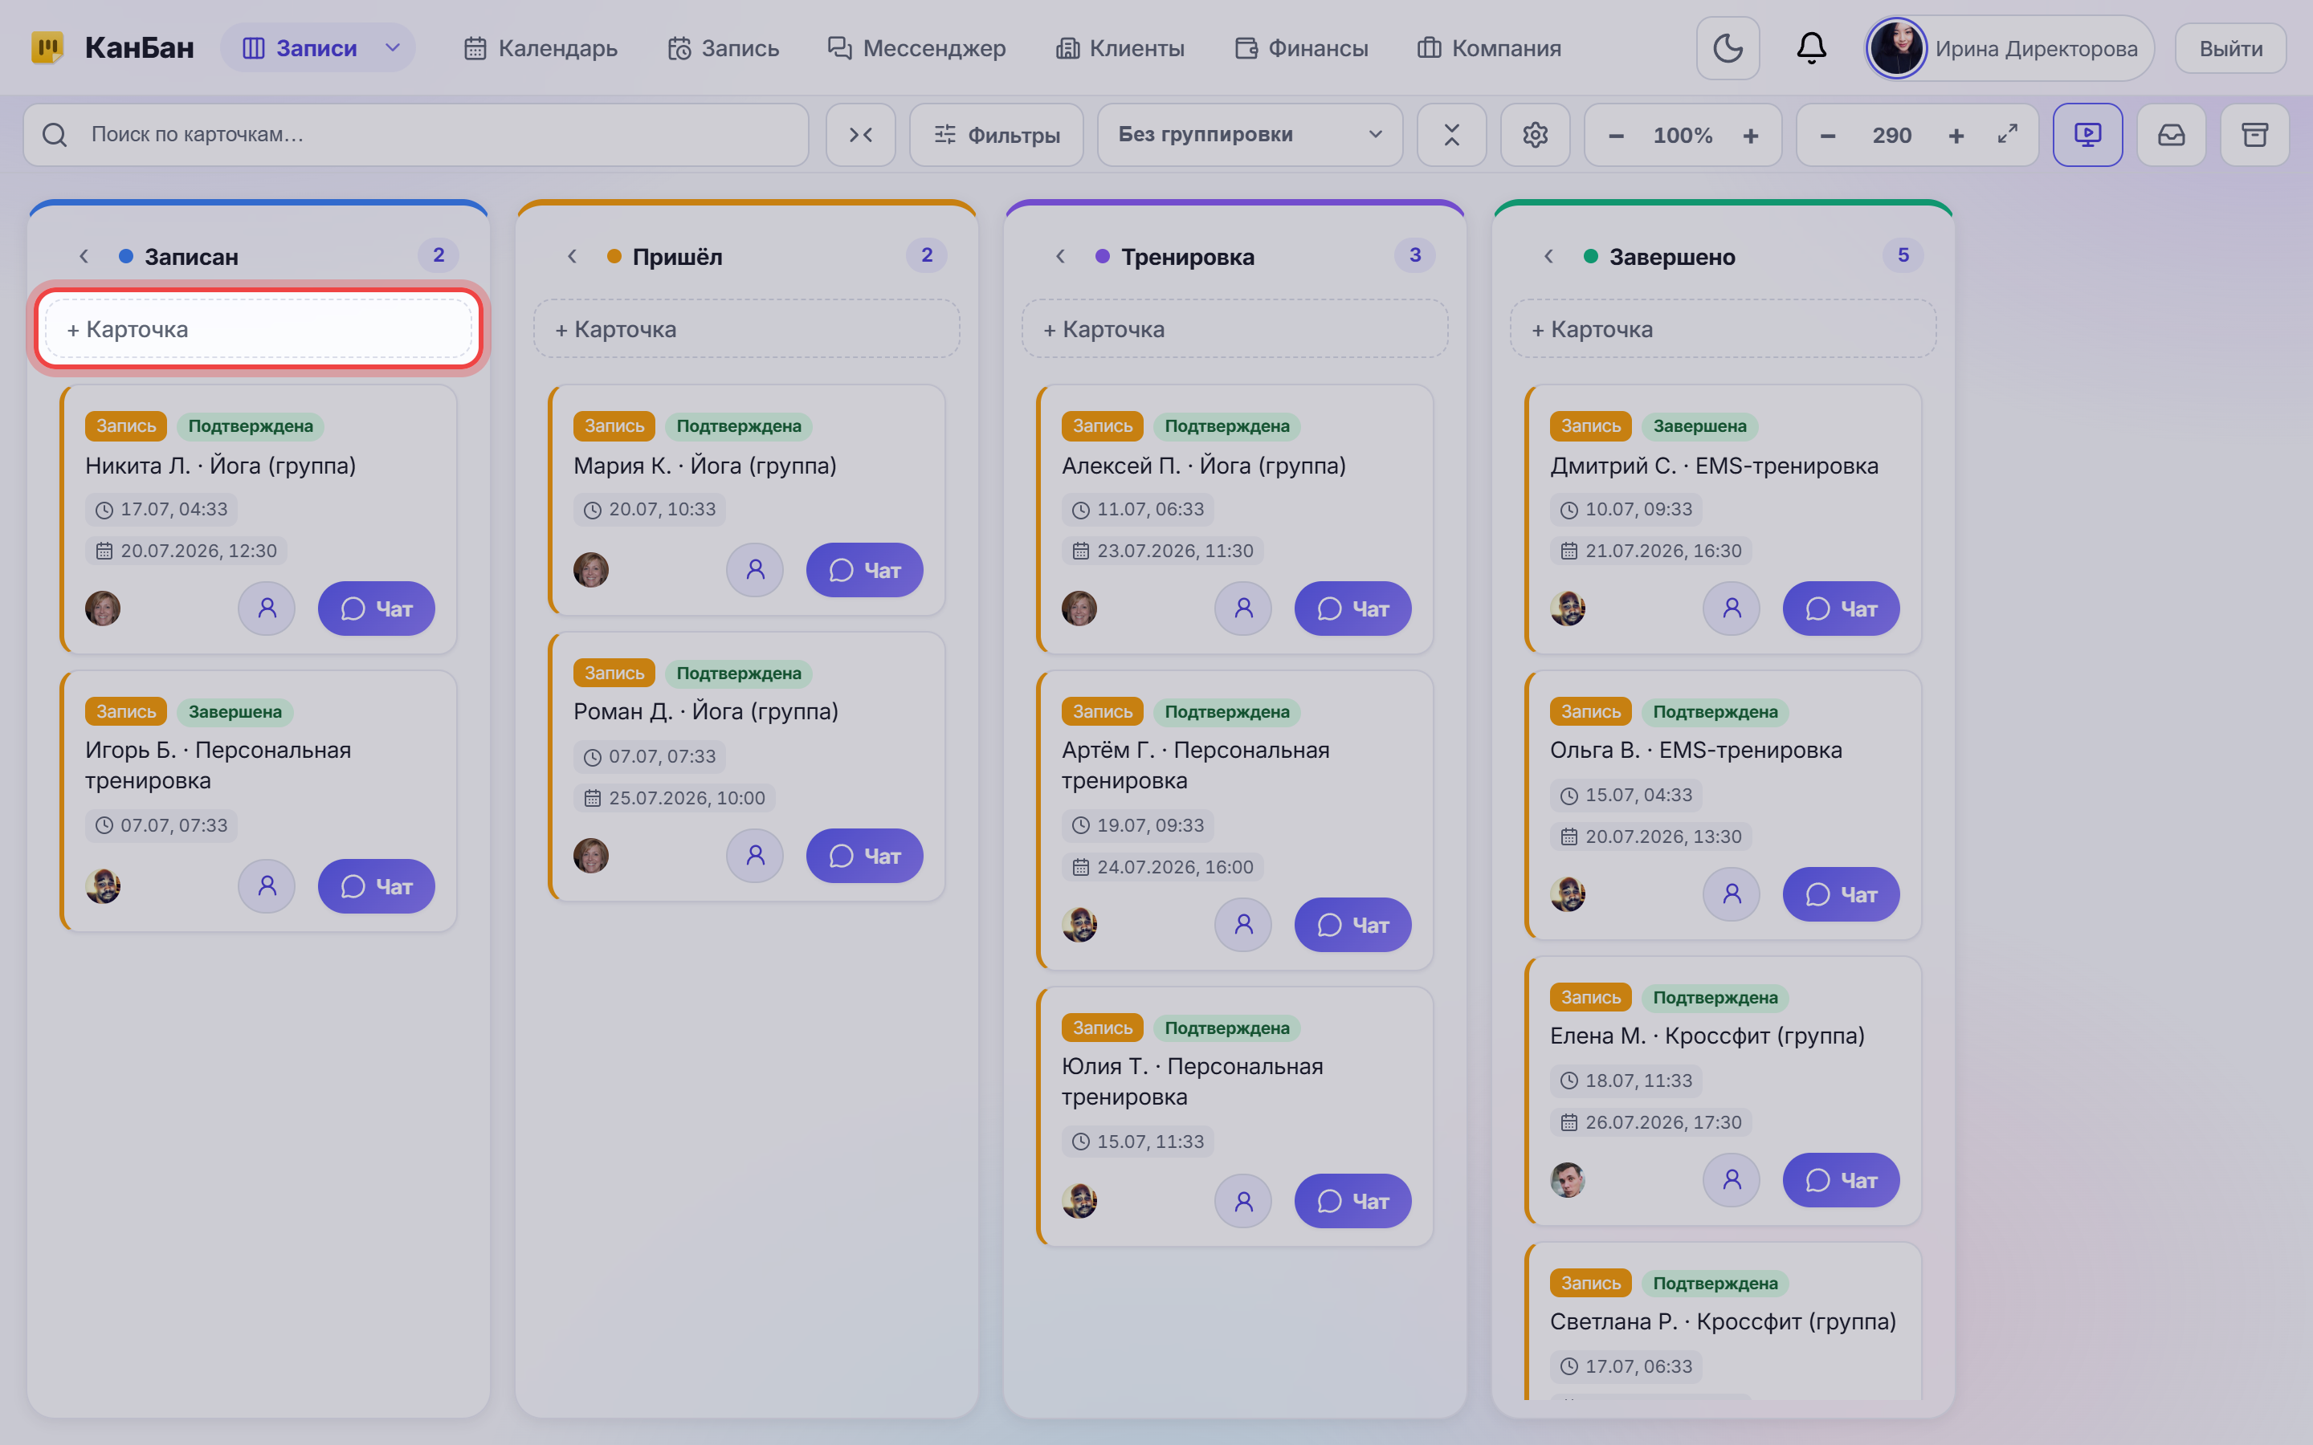Click person icon on Дмитрий С. card
The height and width of the screenshot is (1445, 2313).
click(x=1732, y=609)
